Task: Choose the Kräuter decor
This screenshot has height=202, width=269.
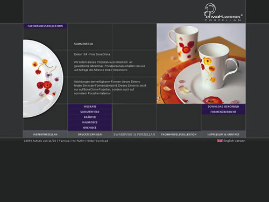Action: point(90,117)
